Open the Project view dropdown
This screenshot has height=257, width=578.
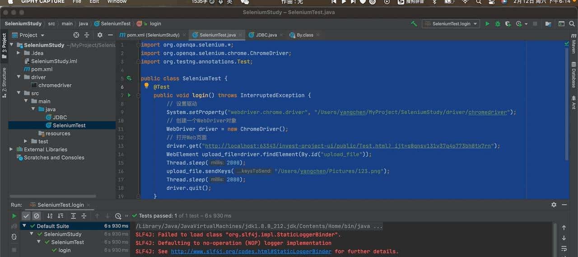click(x=32, y=35)
